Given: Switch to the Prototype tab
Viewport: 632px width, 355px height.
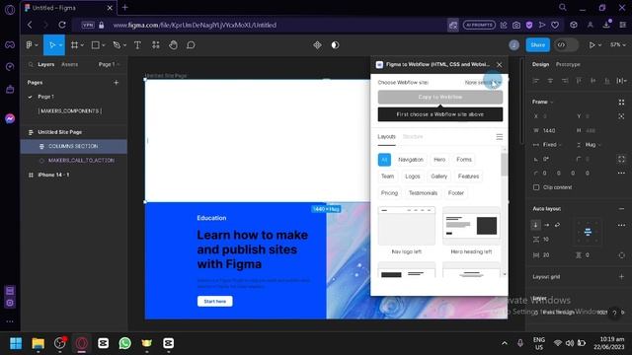Looking at the screenshot, I should point(568,64).
